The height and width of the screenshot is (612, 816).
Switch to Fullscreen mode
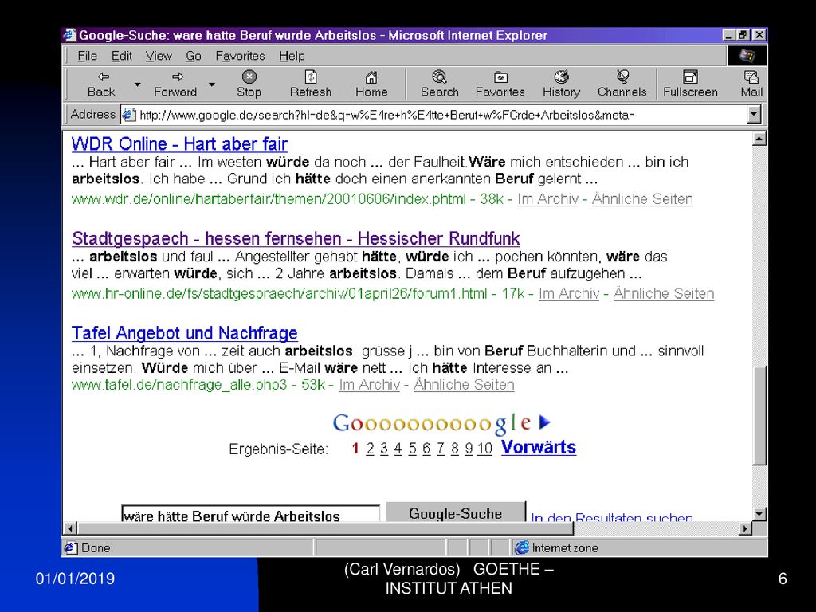(690, 84)
